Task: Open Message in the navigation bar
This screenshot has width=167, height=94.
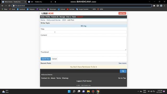Action: (x=62, y=17)
